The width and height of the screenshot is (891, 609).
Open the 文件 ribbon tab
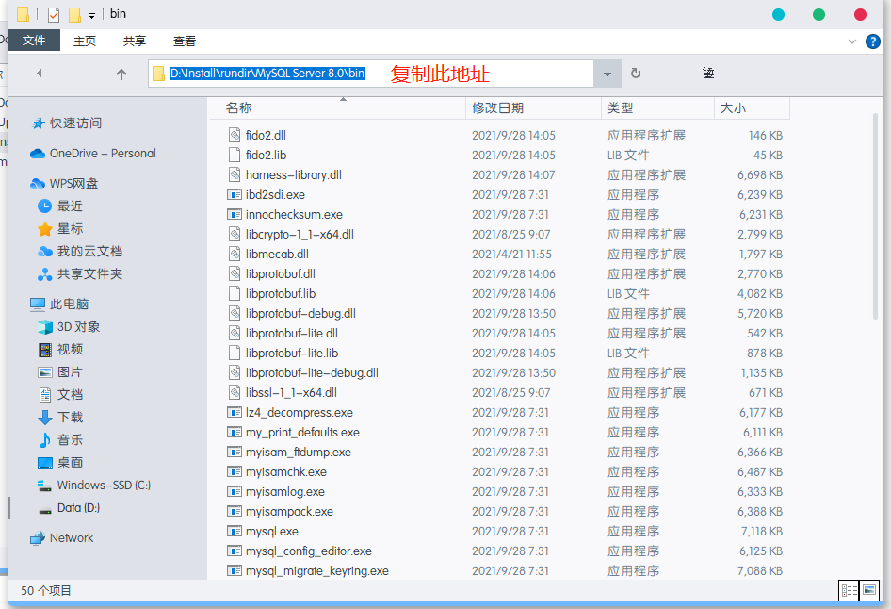tap(34, 41)
